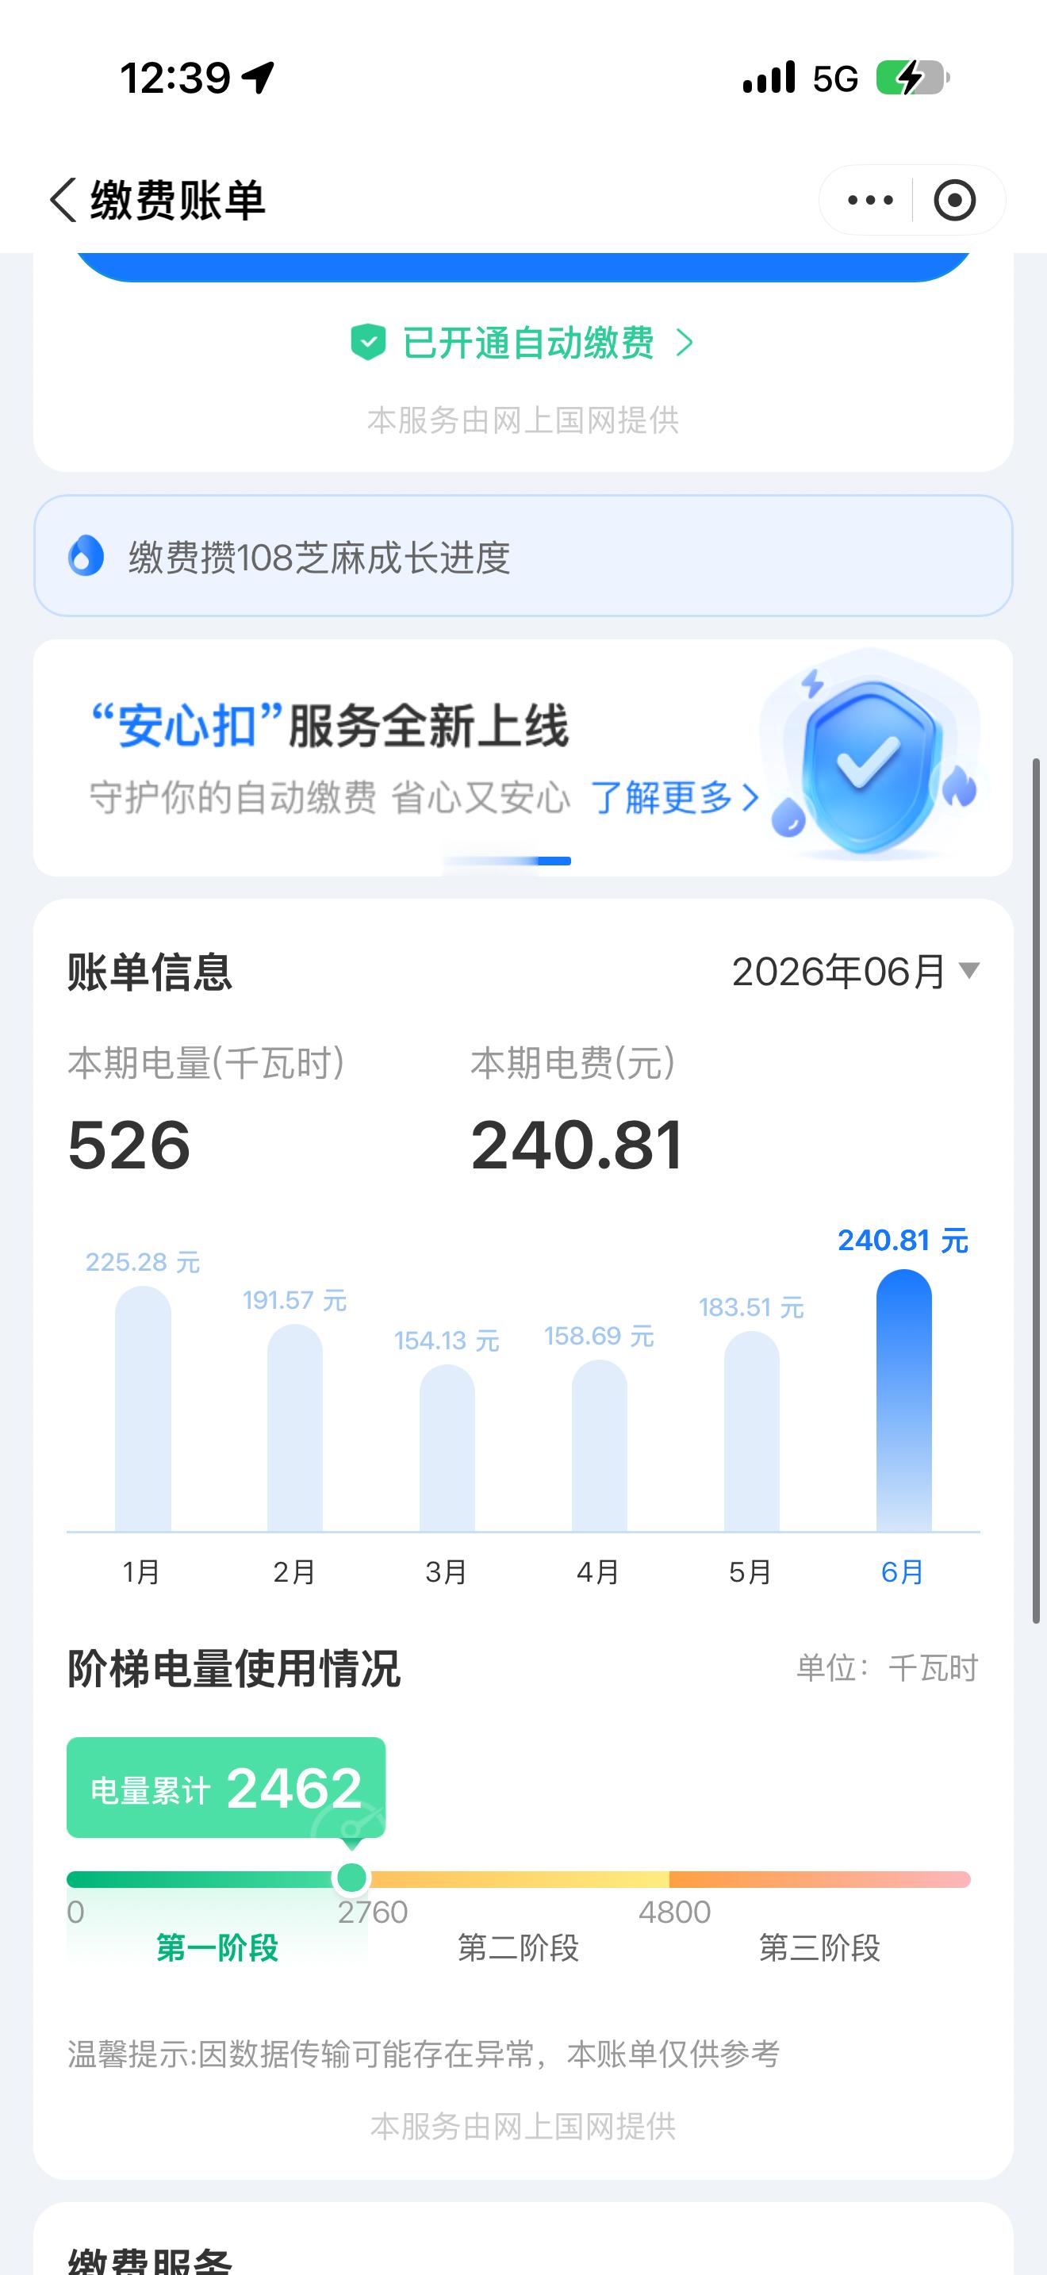Tap the 单位：千瓦时 unit label

tap(888, 1668)
